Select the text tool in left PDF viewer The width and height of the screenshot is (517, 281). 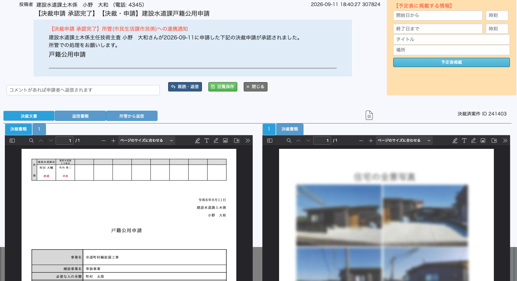click(207, 140)
